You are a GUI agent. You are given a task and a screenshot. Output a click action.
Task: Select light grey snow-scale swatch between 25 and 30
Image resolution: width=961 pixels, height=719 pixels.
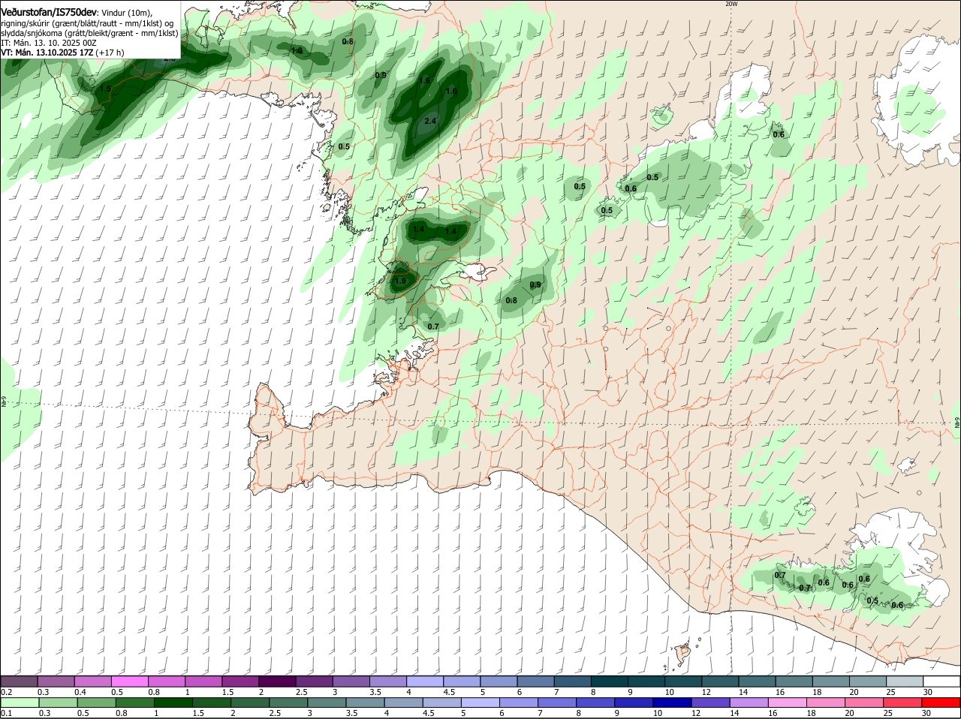[x=904, y=681]
